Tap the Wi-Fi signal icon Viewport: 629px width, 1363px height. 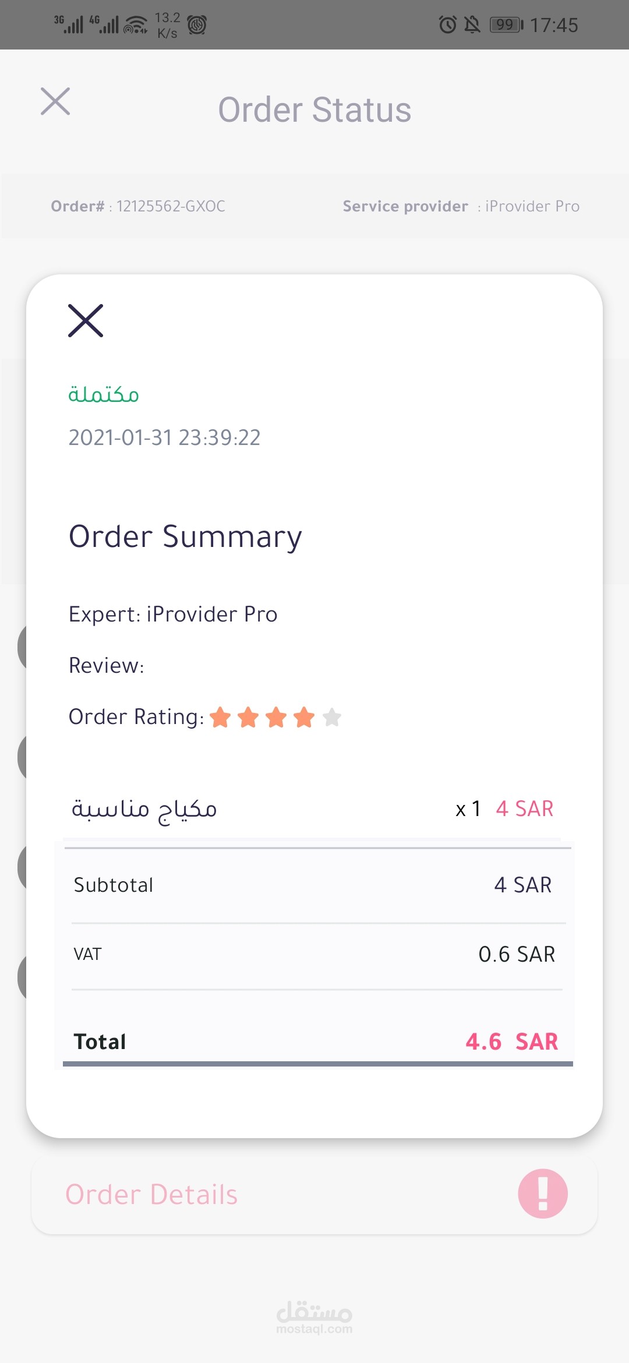(x=136, y=25)
